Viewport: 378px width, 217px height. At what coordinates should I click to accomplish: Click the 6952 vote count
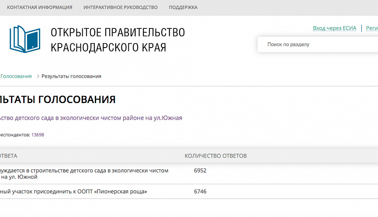pyautogui.click(x=200, y=171)
